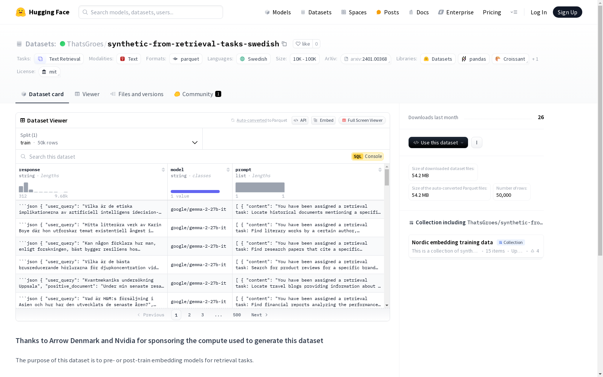This screenshot has width=603, height=377.
Task: Show the +1 more libraries
Action: (535, 59)
